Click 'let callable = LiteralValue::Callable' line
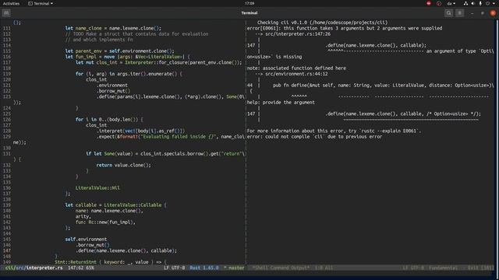Viewport: 499px width, 280px height. pos(116,205)
